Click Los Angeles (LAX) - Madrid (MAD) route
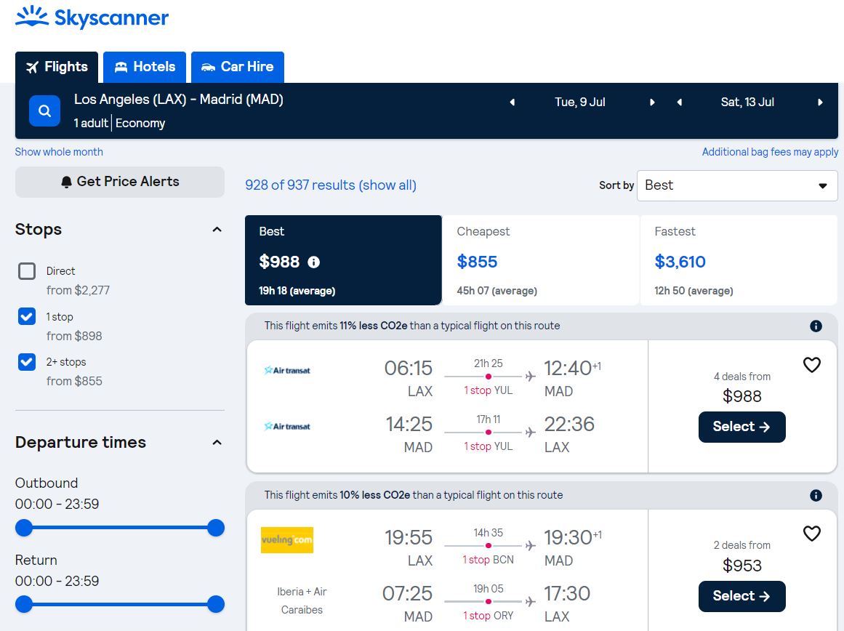The image size is (844, 631). (x=179, y=100)
